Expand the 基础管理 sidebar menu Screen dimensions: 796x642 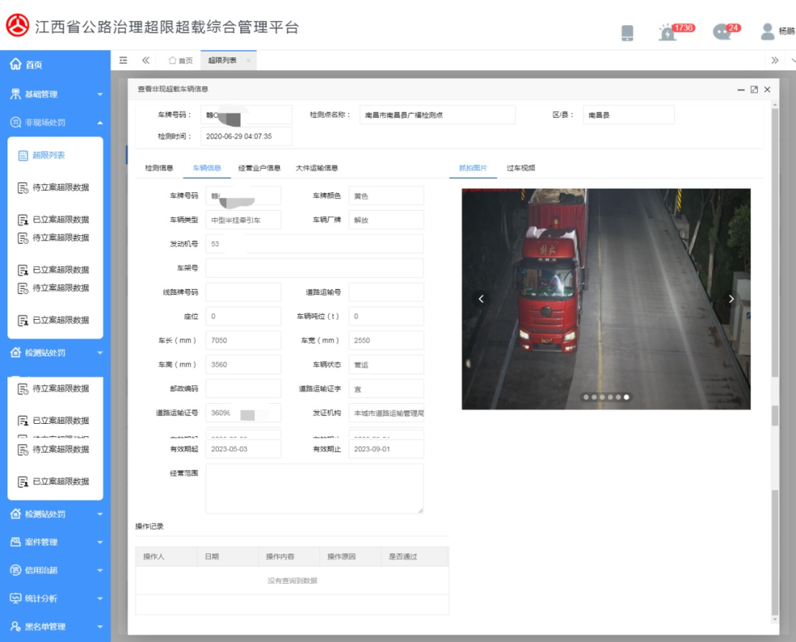55,94
